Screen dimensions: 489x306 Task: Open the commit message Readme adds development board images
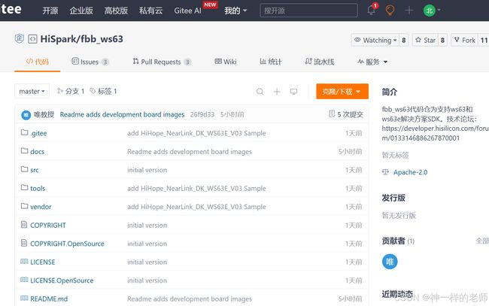(122, 115)
